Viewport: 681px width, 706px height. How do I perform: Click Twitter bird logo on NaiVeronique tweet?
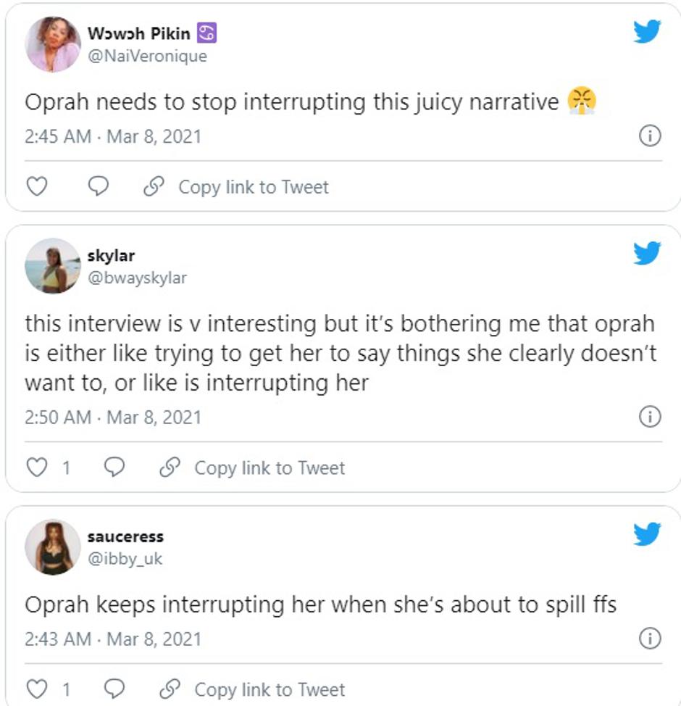[646, 31]
